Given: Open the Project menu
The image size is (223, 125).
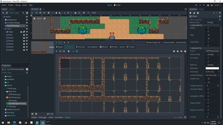Looking at the screenshot, I should [11, 5].
